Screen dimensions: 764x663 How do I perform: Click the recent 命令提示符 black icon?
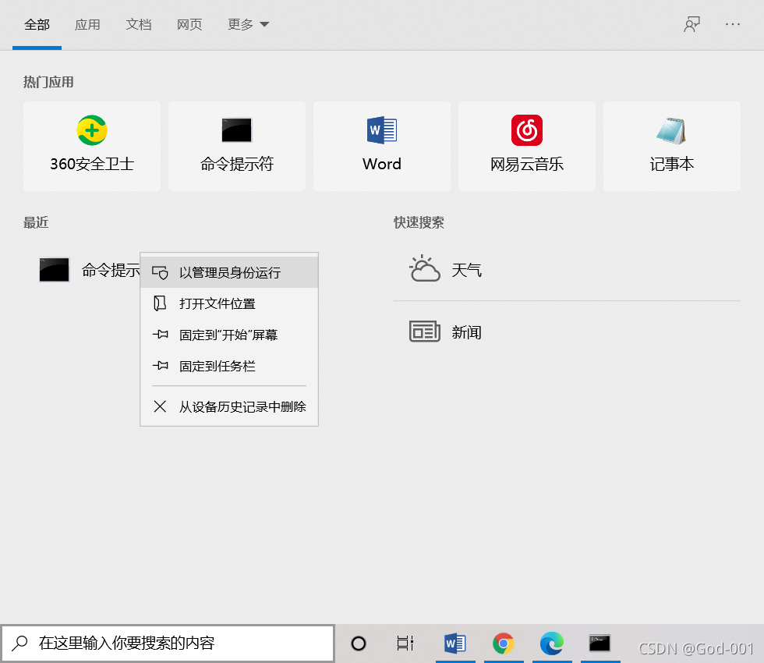[x=54, y=270]
